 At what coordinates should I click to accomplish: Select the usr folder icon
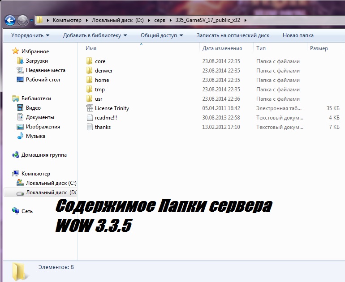tap(89, 99)
